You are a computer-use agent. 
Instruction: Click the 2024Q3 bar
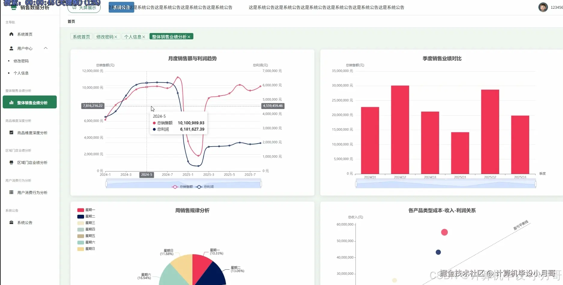430,143
